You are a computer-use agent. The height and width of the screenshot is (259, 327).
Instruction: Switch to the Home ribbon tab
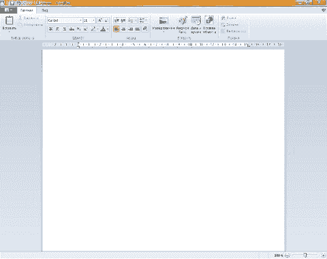click(x=27, y=10)
